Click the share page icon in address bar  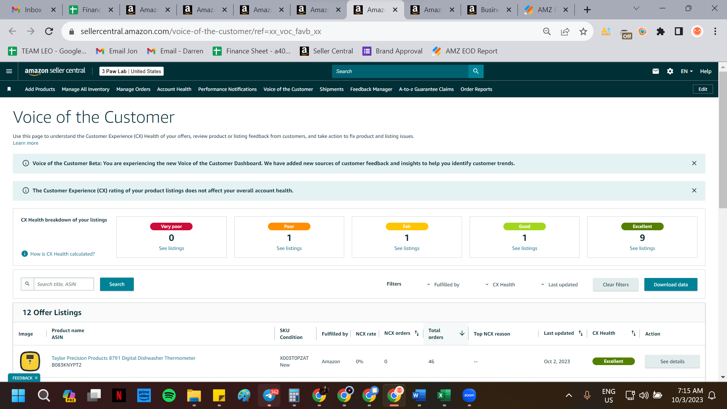point(565,31)
